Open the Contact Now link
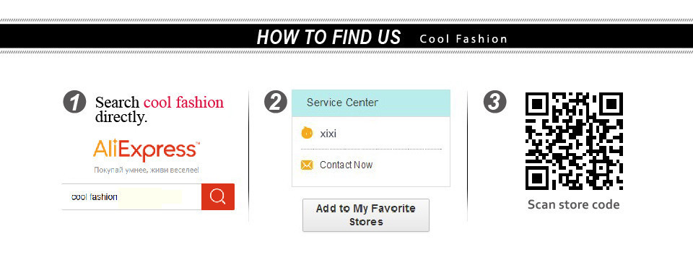693x260 pixels. click(x=346, y=165)
